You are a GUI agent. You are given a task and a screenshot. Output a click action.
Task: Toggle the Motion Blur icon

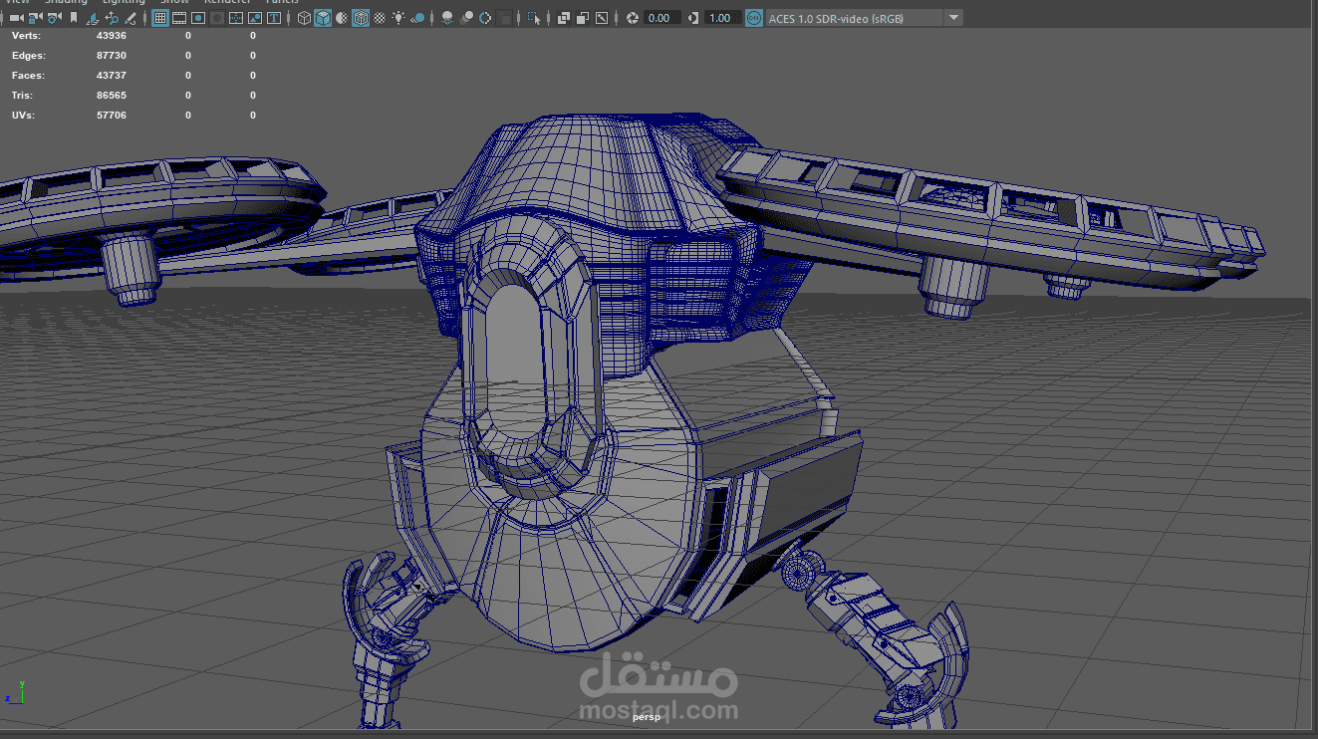point(466,18)
